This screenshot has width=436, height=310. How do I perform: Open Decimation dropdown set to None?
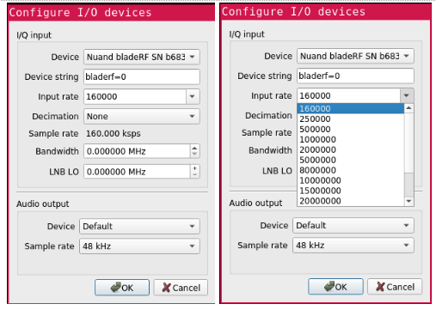142,116
